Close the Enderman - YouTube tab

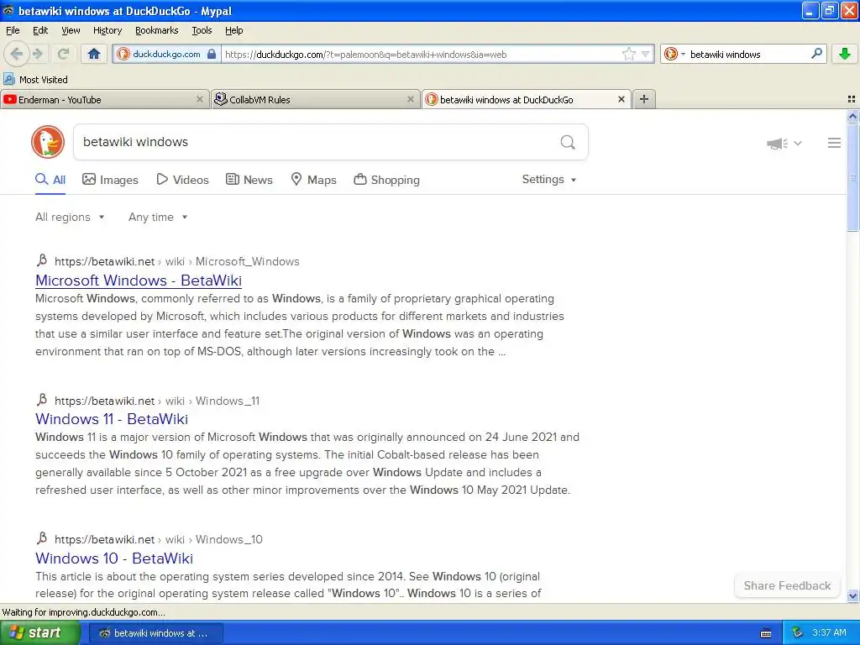[200, 99]
